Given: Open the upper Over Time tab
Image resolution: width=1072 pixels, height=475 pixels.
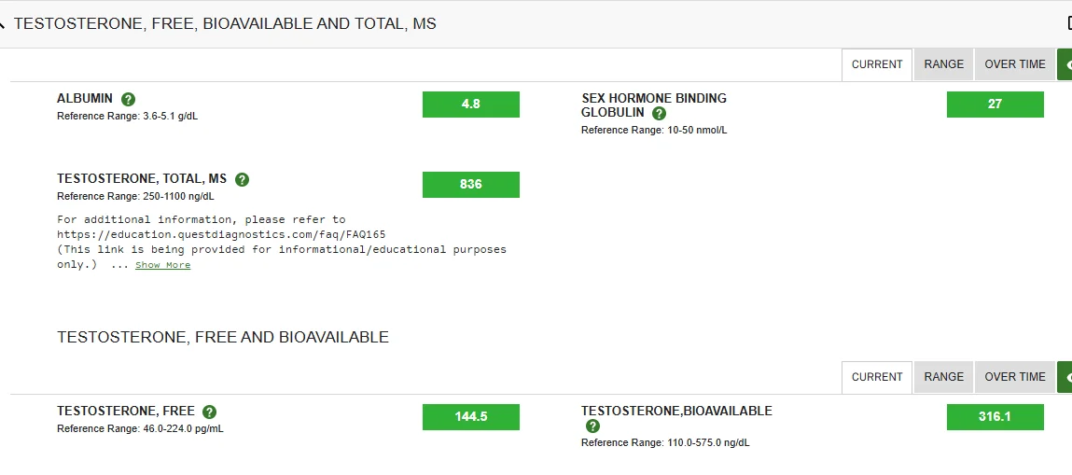Looking at the screenshot, I should coord(1015,64).
